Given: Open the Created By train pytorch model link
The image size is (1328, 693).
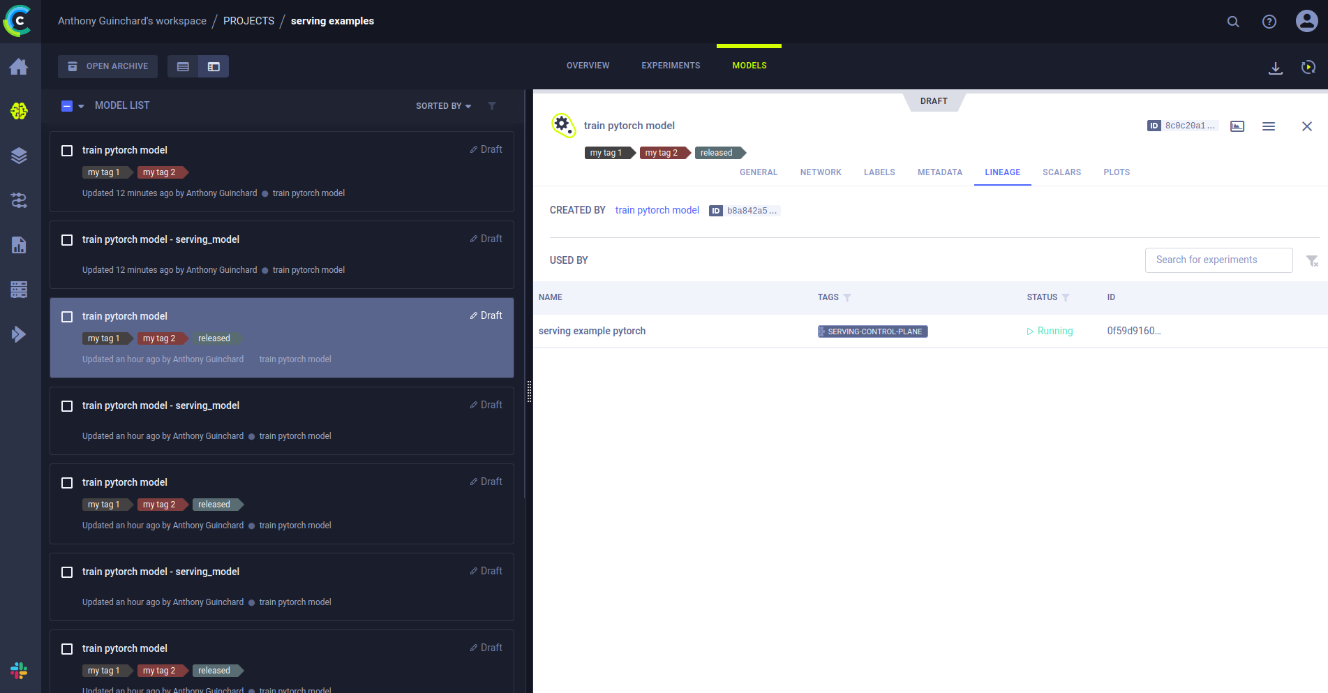Looking at the screenshot, I should (x=657, y=210).
